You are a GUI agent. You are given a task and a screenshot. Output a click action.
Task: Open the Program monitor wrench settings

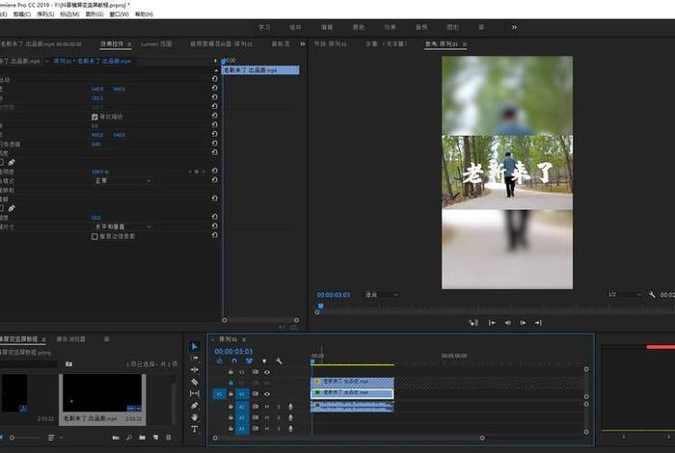[652, 295]
